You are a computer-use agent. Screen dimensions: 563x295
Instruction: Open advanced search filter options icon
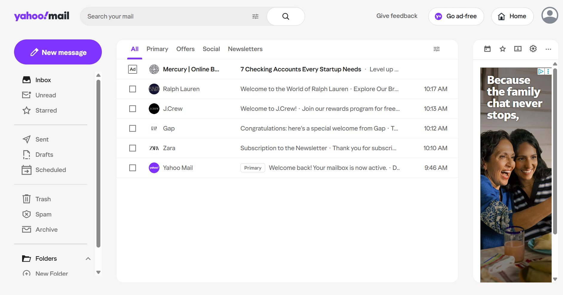pyautogui.click(x=255, y=16)
